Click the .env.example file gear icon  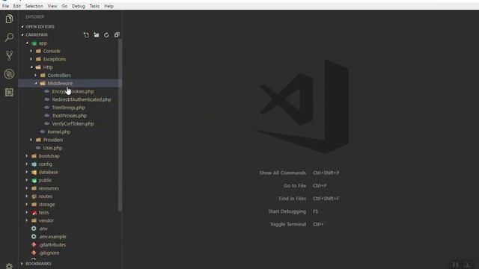34,236
